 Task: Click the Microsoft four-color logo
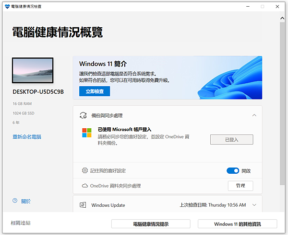[87, 133]
